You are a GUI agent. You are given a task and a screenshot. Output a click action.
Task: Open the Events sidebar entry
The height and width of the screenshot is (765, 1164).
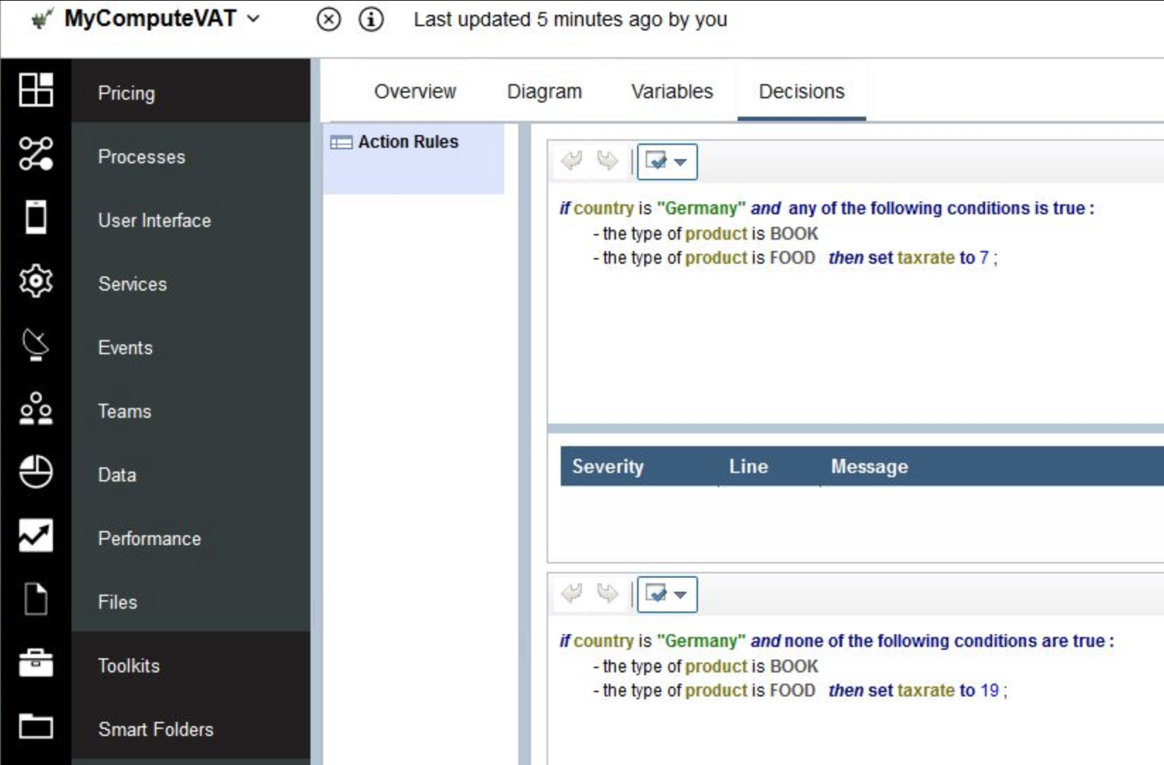pyautogui.click(x=191, y=347)
